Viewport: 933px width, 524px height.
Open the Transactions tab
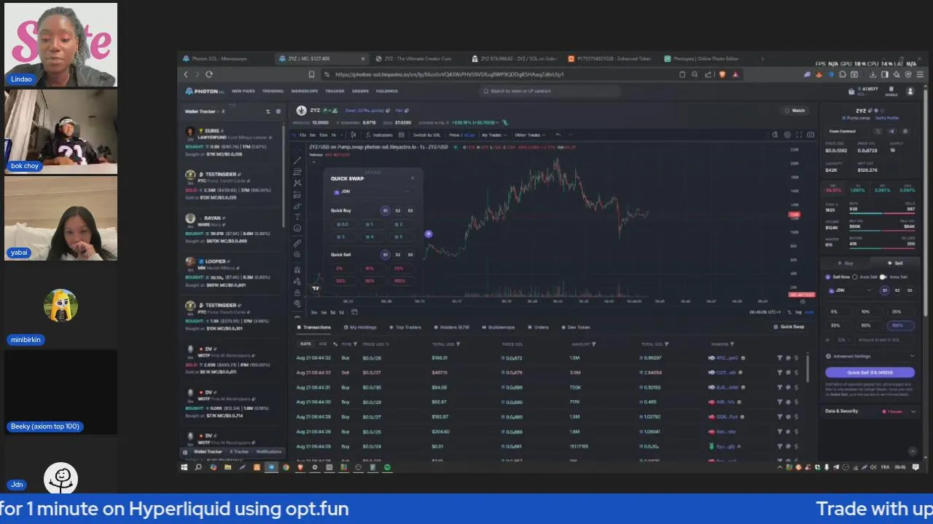(x=314, y=327)
